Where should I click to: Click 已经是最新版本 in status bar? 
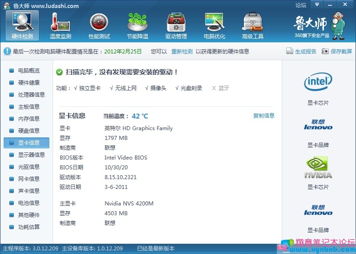(156, 249)
